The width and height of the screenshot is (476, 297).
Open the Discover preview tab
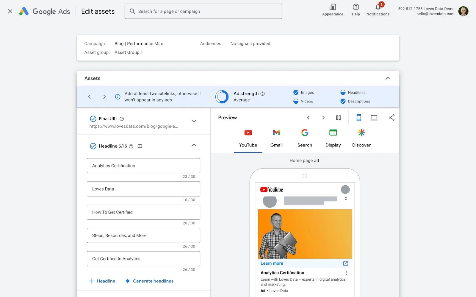(x=361, y=138)
